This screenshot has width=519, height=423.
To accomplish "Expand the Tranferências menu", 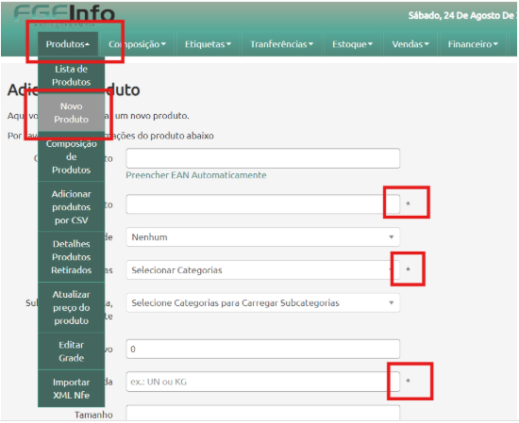I will (x=282, y=44).
